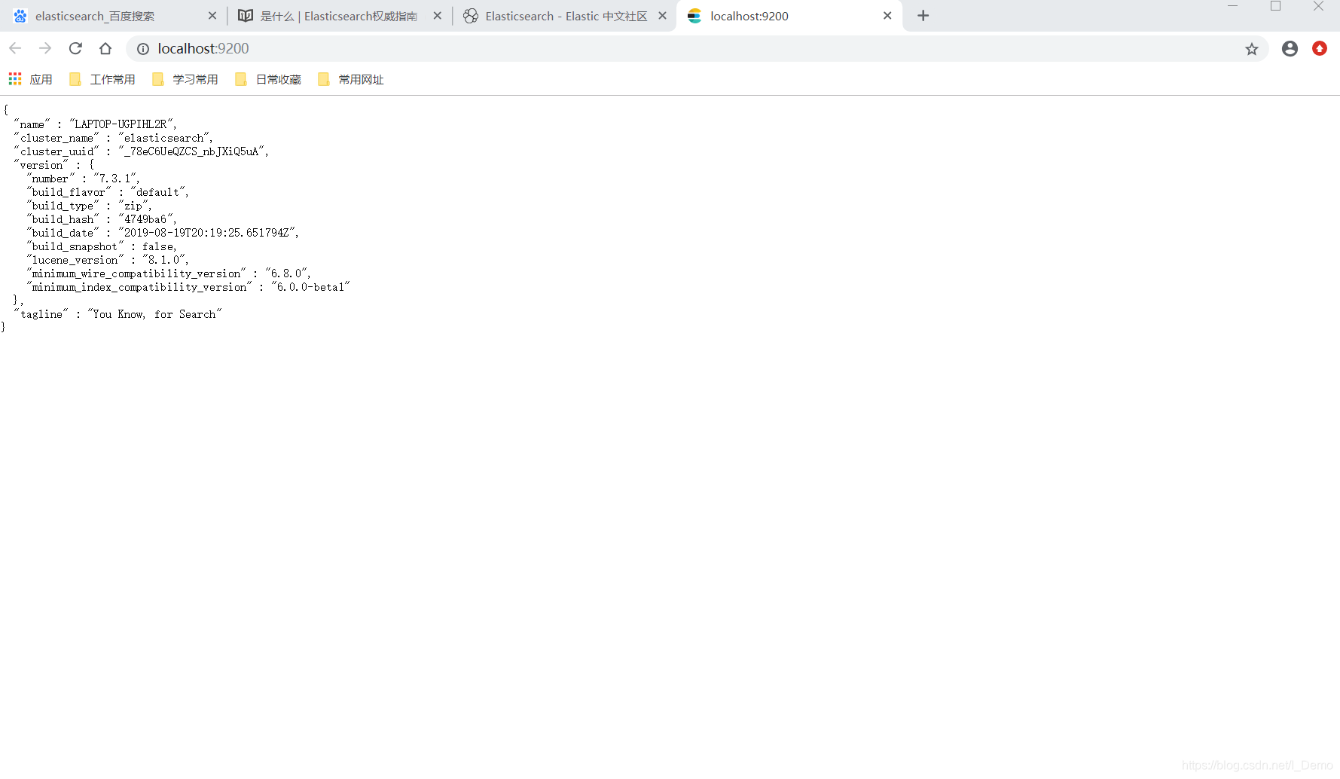Reload the current page
The image size is (1340, 779).
pos(75,48)
